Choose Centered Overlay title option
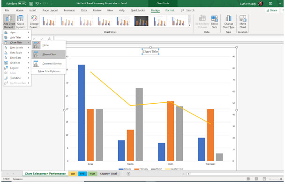The image size is (285, 184). tap(49, 64)
